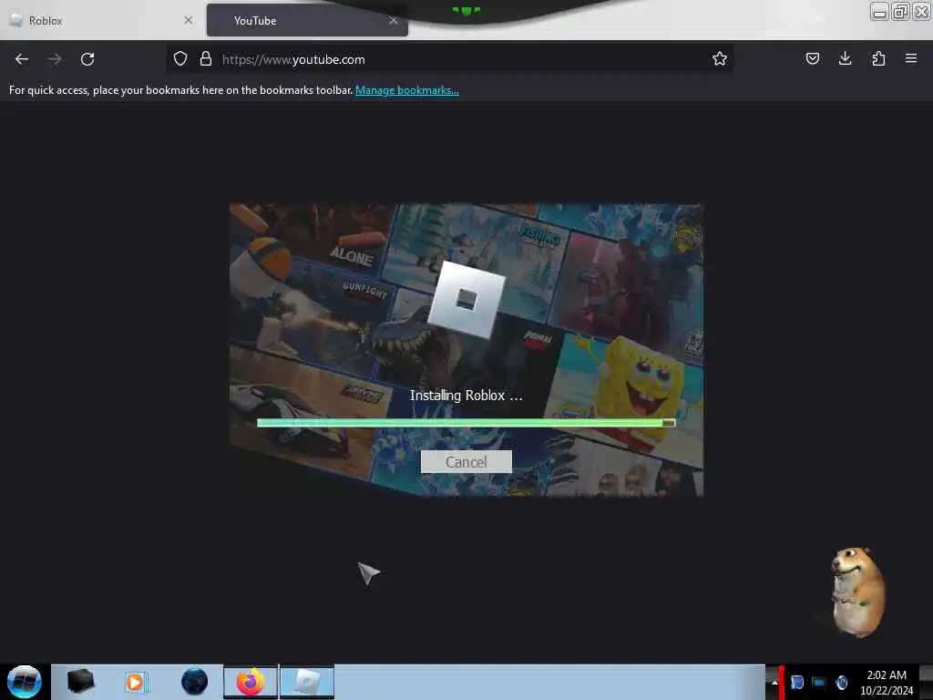Open the round blue tray icon

841,682
